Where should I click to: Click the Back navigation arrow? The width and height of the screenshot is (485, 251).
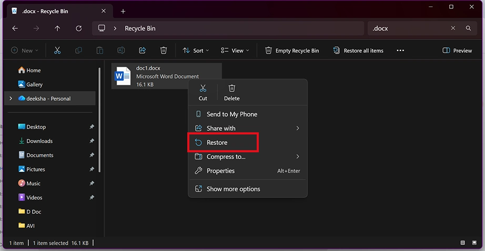15,28
